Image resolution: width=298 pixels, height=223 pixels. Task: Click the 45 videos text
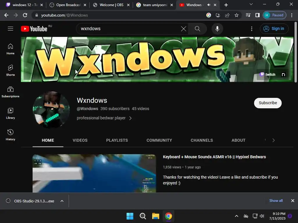click(141, 109)
